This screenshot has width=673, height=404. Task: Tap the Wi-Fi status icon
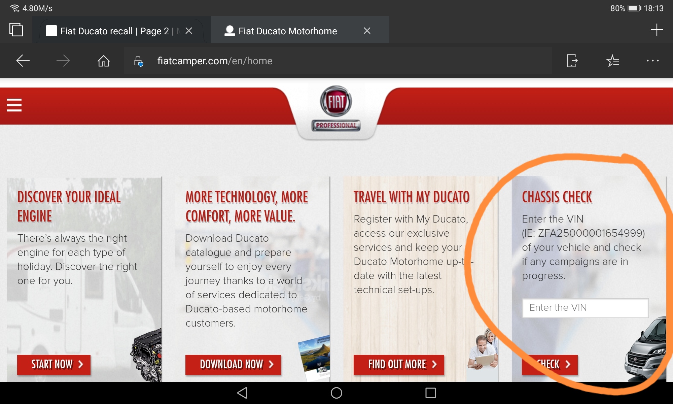(x=15, y=8)
